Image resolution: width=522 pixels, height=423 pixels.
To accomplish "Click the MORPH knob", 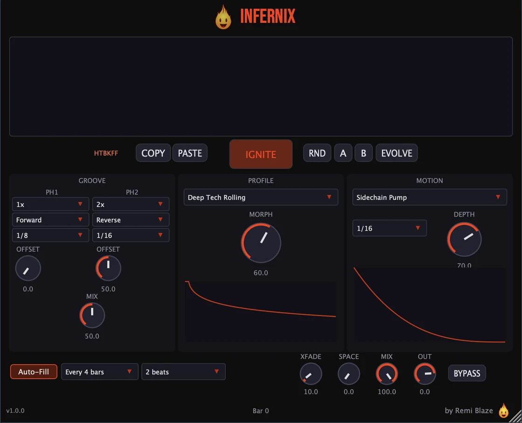I will click(x=261, y=243).
